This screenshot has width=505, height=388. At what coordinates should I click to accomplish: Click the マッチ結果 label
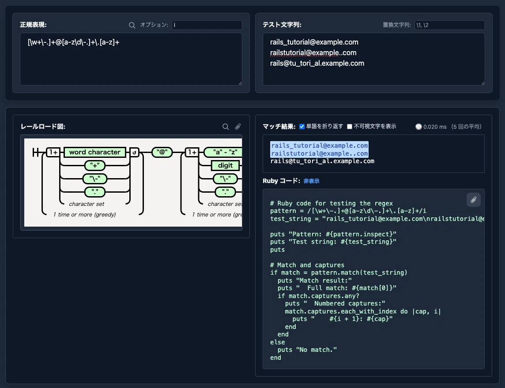279,127
